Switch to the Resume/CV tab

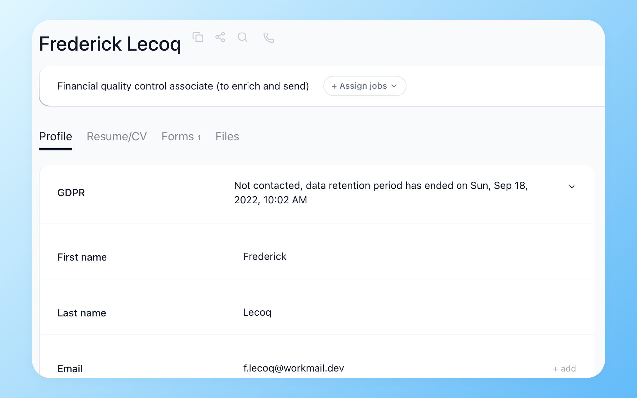(117, 136)
